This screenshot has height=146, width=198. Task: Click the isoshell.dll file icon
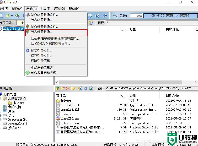(58, 105)
